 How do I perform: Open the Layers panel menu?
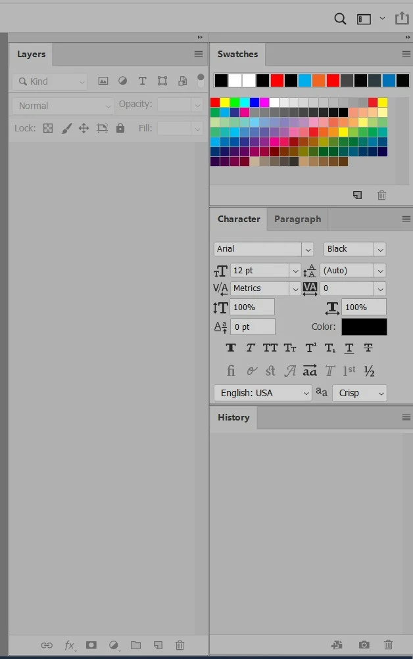coord(199,54)
